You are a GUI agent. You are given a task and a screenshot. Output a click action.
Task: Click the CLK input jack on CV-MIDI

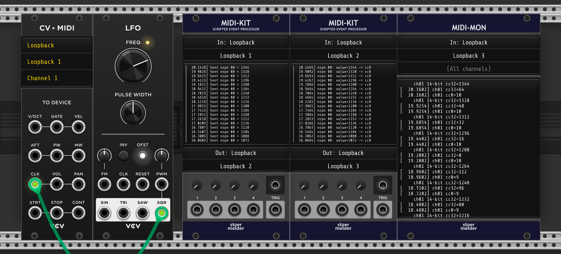click(x=35, y=184)
